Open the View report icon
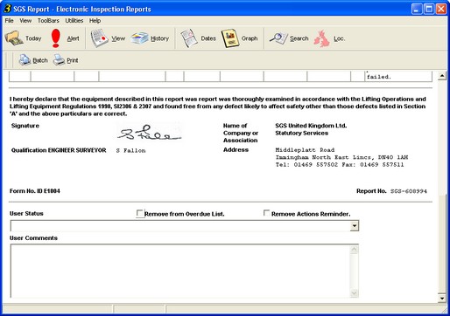450x316 pixels. [99, 38]
